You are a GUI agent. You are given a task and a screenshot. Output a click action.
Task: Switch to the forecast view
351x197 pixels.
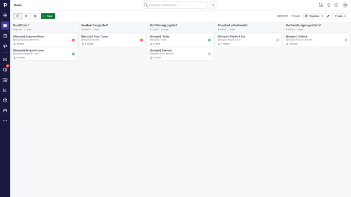(x=35, y=16)
